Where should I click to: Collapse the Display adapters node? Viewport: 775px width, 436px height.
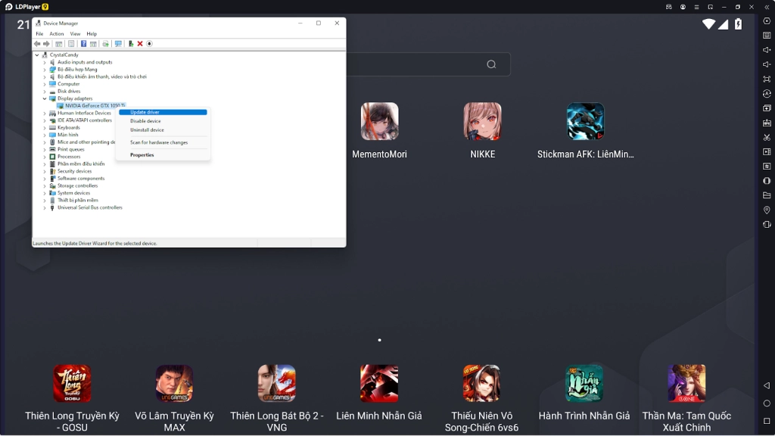45,98
